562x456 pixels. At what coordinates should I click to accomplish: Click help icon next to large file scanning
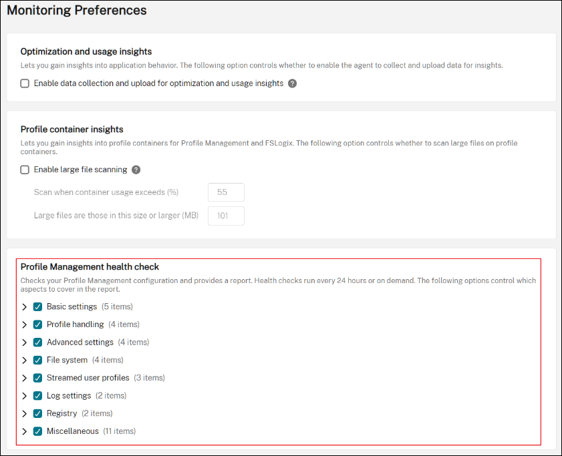click(x=136, y=170)
